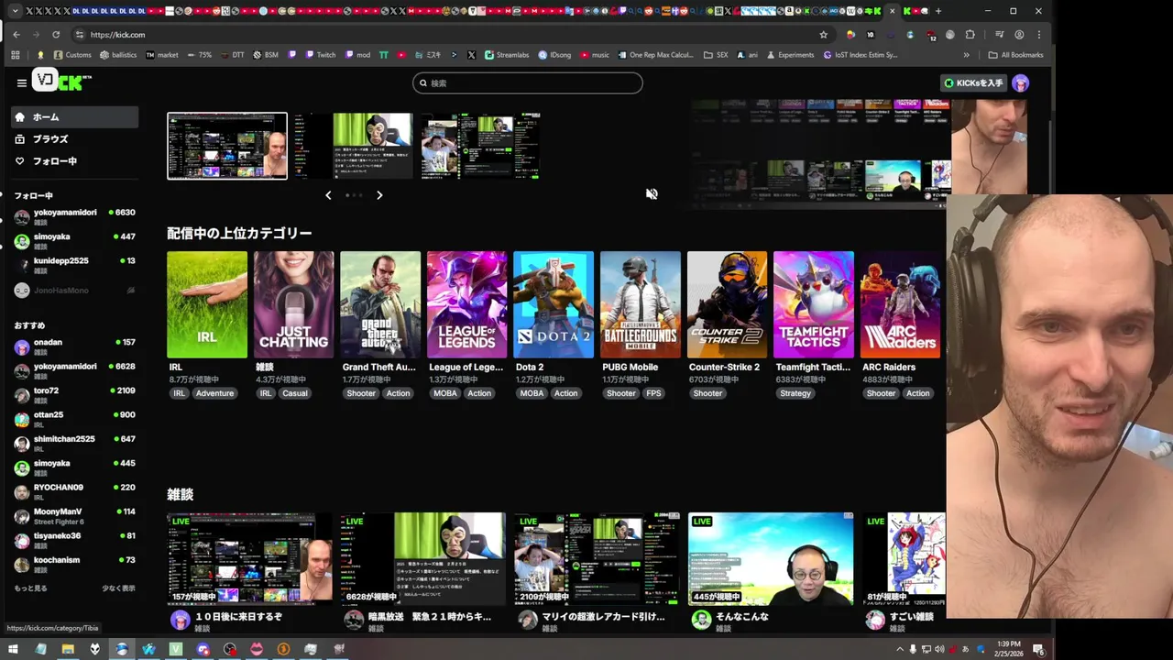
Task: Unmute the featured stream preview
Action: coord(652,193)
